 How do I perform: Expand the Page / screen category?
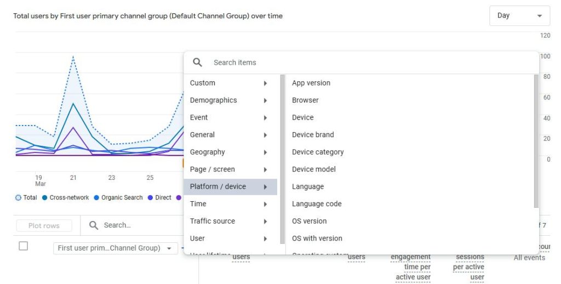(x=231, y=169)
